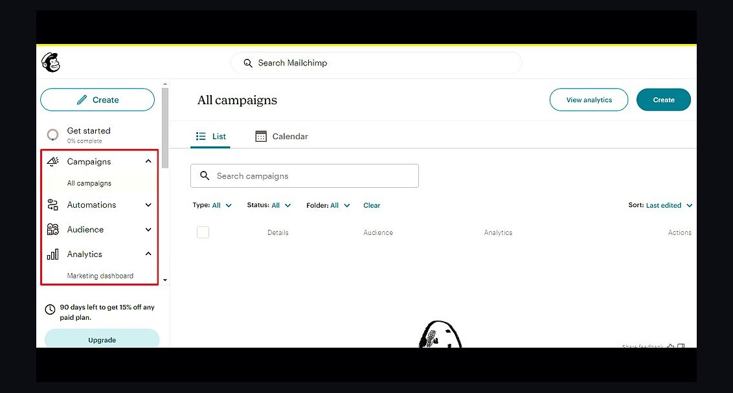Click the Analytics bar chart icon
This screenshot has width=733, height=393.
[x=53, y=254]
